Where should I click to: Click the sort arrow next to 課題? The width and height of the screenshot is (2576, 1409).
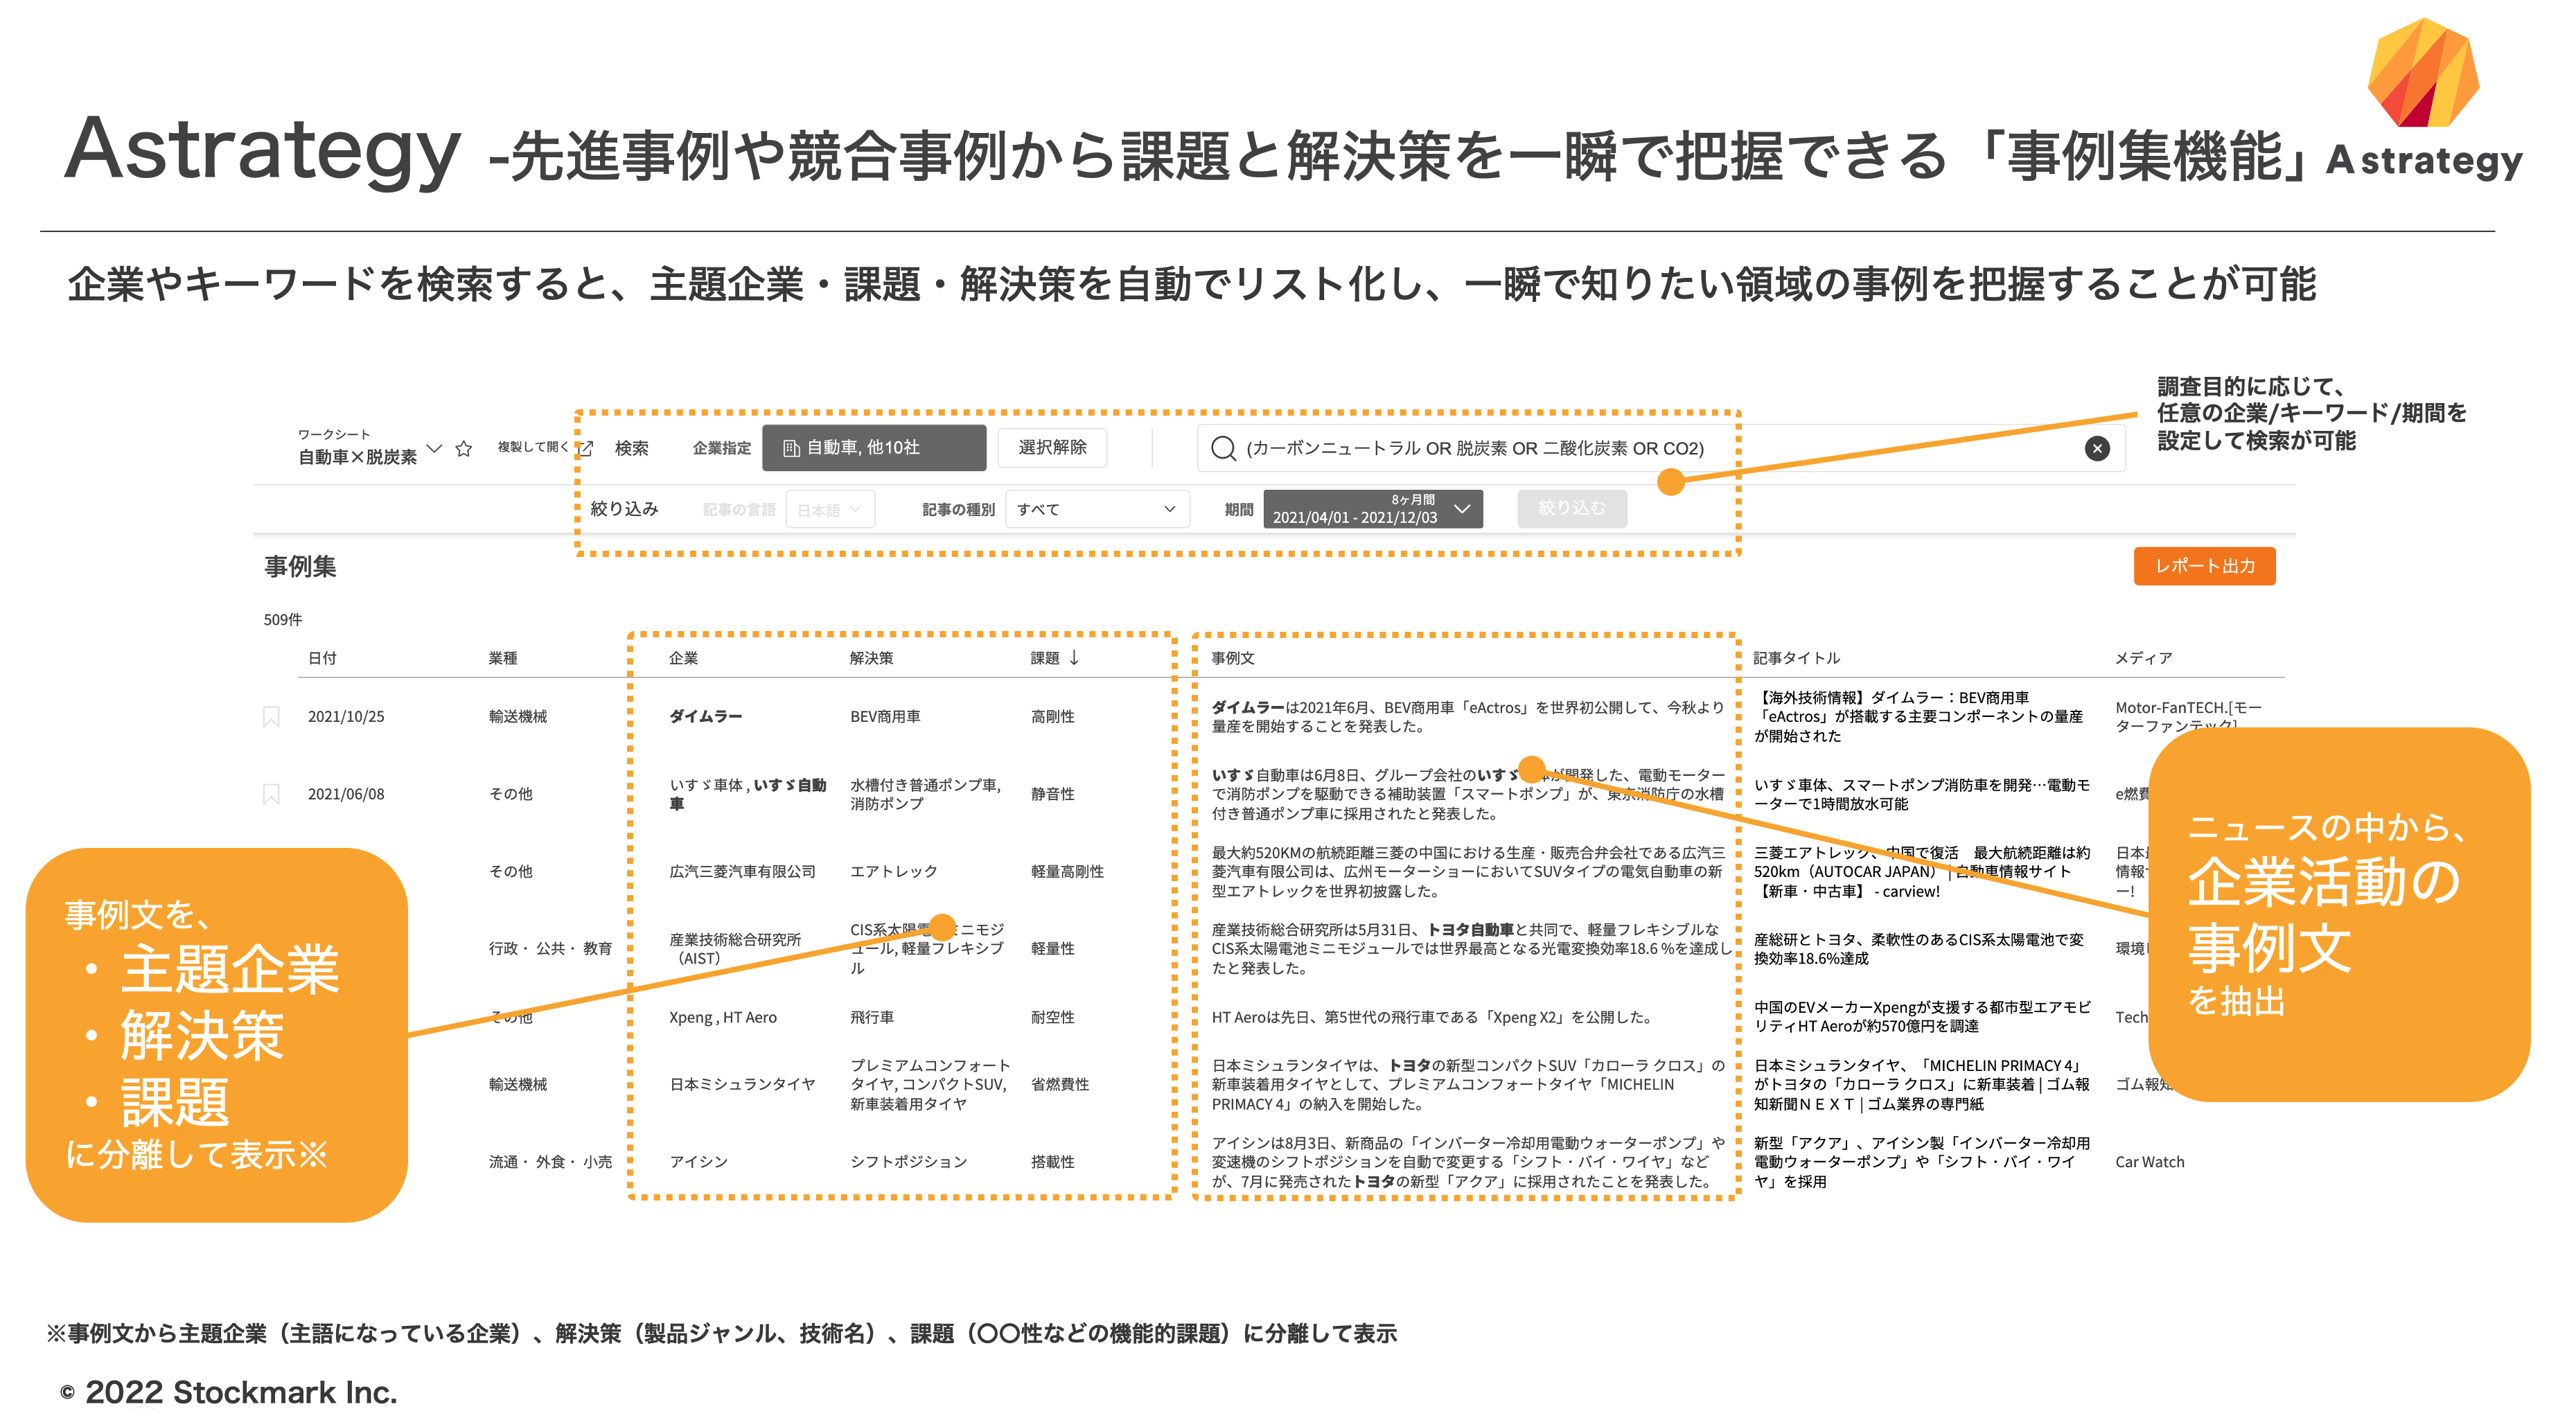point(1075,657)
